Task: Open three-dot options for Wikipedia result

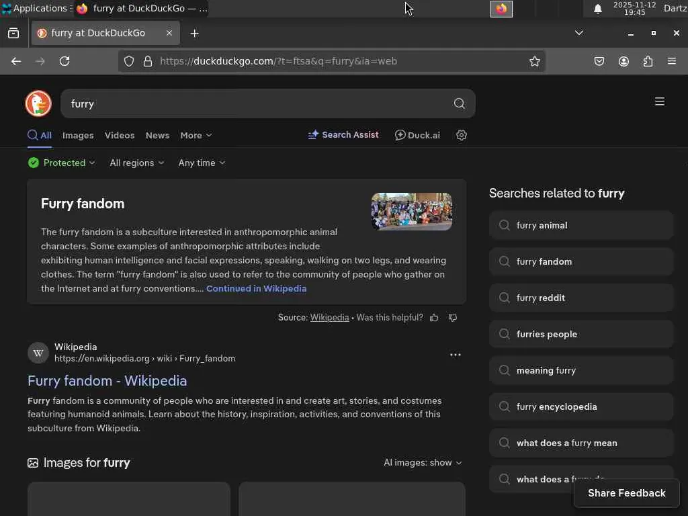Action: pos(456,355)
